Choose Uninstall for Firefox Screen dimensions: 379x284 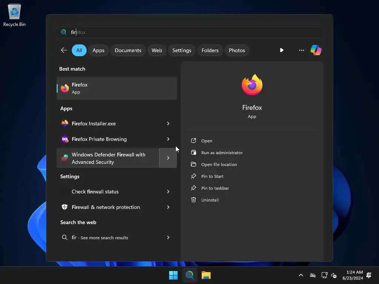pos(210,200)
